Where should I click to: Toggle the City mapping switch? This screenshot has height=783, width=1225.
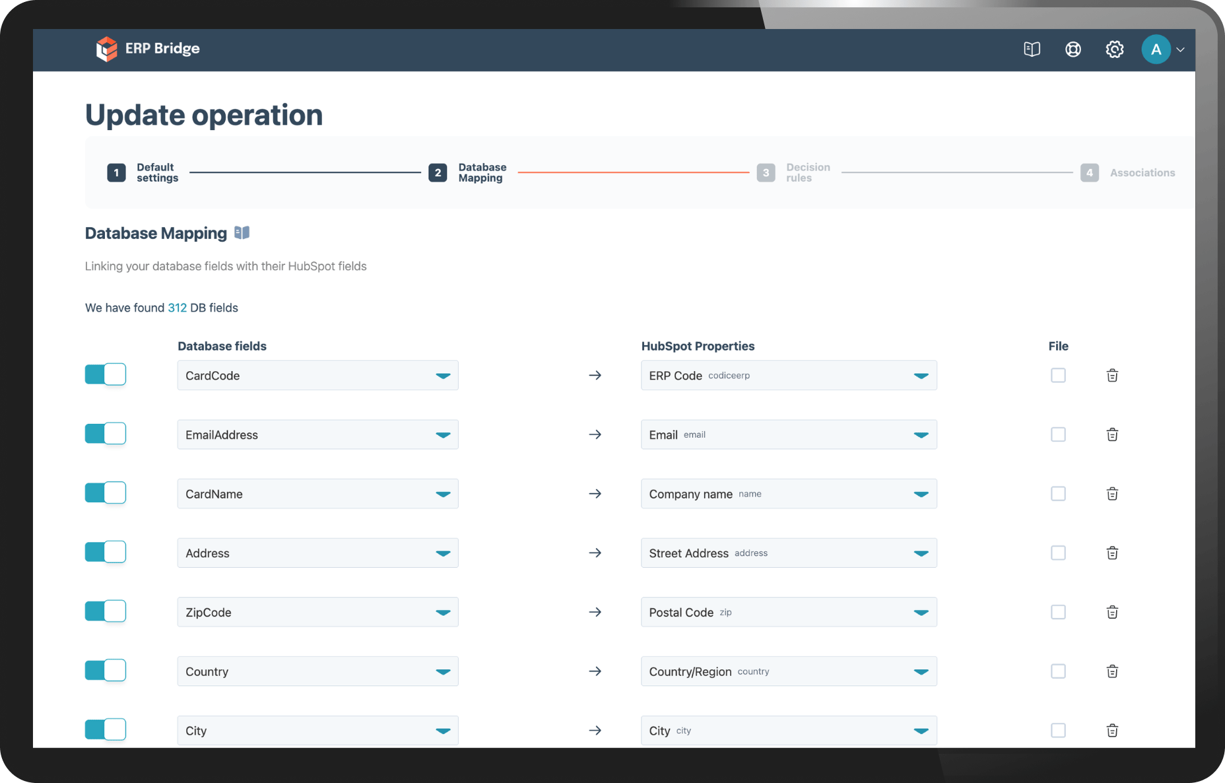click(x=106, y=730)
